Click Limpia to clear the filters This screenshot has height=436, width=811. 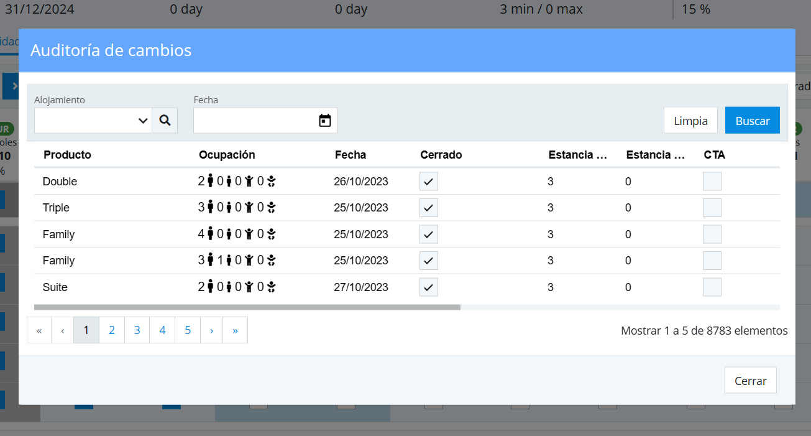tap(690, 121)
